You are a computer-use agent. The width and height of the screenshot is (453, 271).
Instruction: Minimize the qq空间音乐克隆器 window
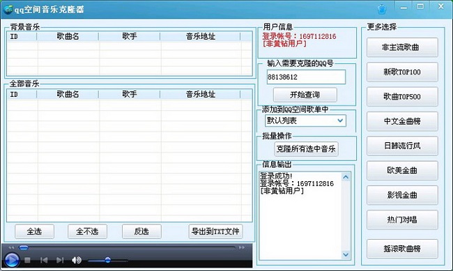pyautogui.click(x=404, y=8)
